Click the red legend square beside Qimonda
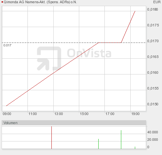 click(x=2, y=2)
